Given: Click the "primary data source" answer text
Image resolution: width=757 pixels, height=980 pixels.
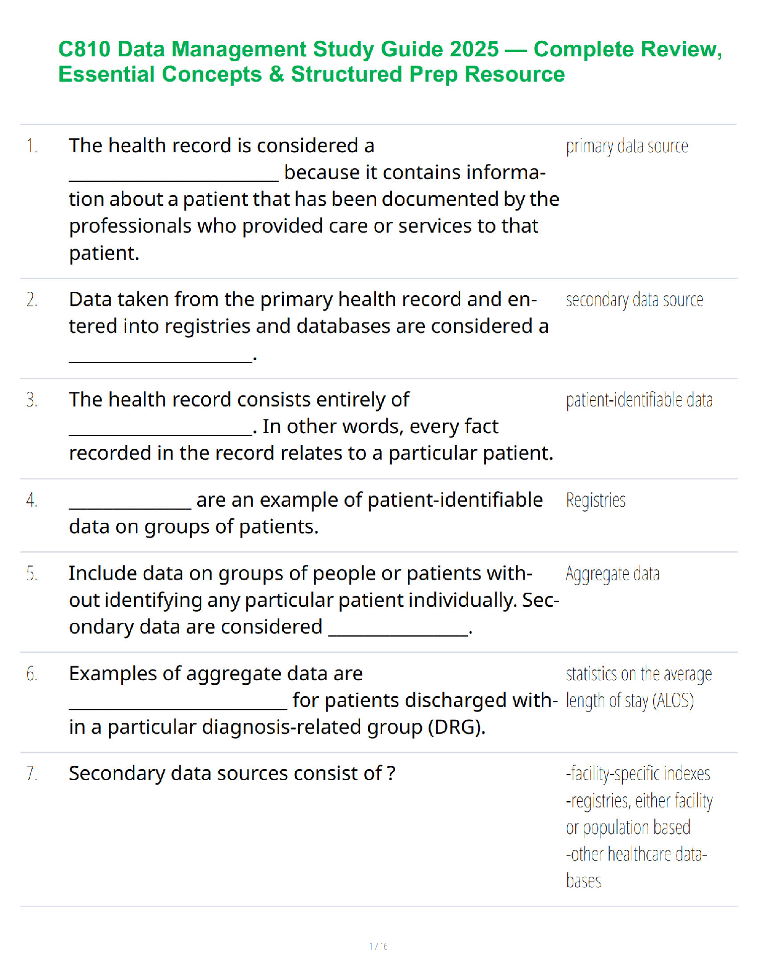Looking at the screenshot, I should [x=627, y=146].
